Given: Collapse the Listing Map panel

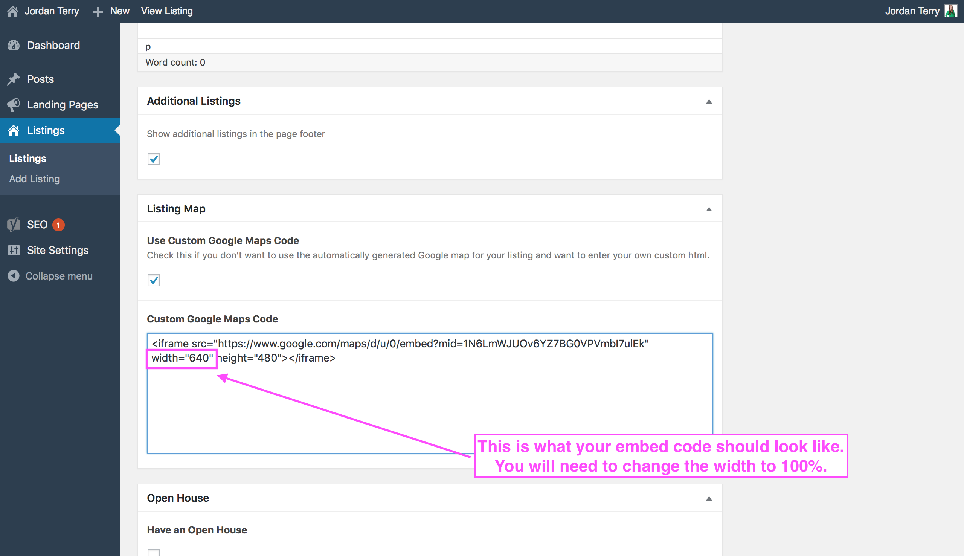Looking at the screenshot, I should (709, 209).
